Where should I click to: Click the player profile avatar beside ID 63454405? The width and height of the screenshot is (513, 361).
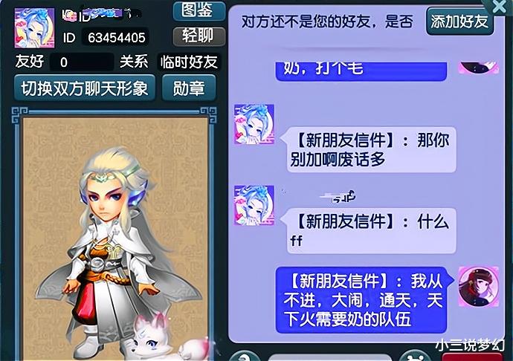point(34,28)
